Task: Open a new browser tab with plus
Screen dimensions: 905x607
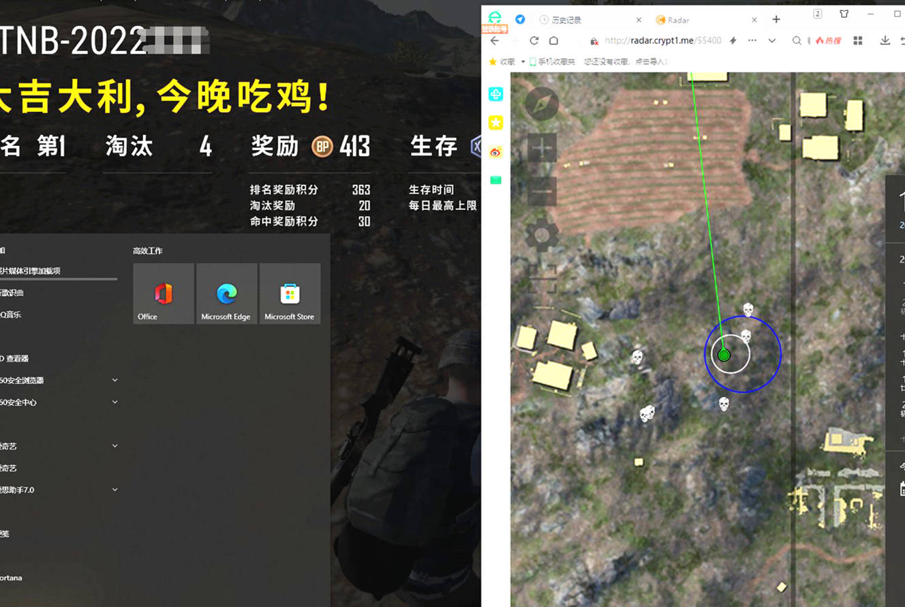Action: 776,19
